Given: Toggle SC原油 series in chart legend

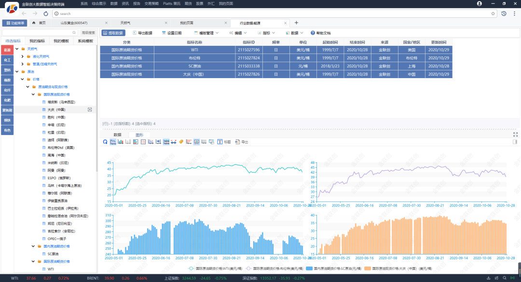Looking at the screenshot, I should tap(334, 268).
